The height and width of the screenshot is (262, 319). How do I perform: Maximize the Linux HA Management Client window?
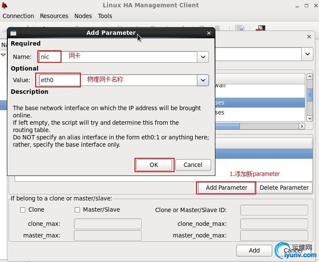coord(307,6)
